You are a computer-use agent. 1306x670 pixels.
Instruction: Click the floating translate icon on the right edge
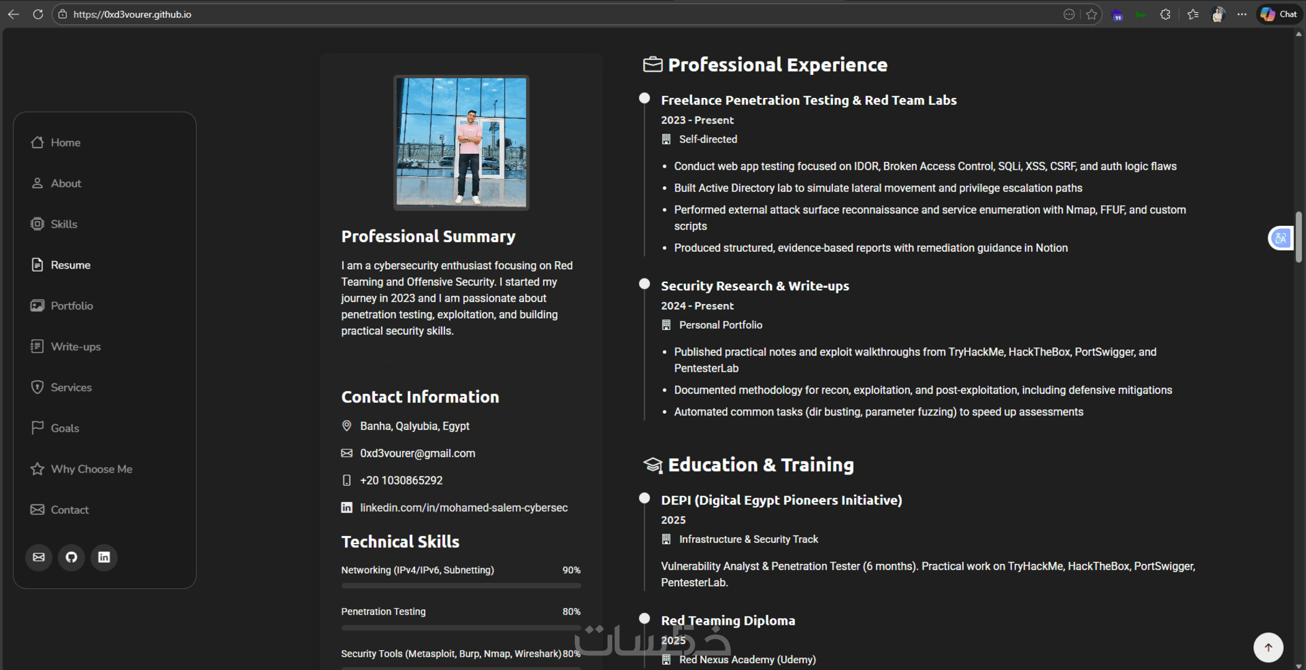tap(1281, 238)
